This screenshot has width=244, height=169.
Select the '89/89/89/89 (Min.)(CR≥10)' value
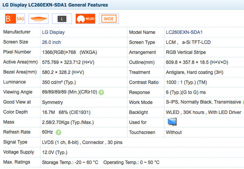pyautogui.click(x=70, y=92)
